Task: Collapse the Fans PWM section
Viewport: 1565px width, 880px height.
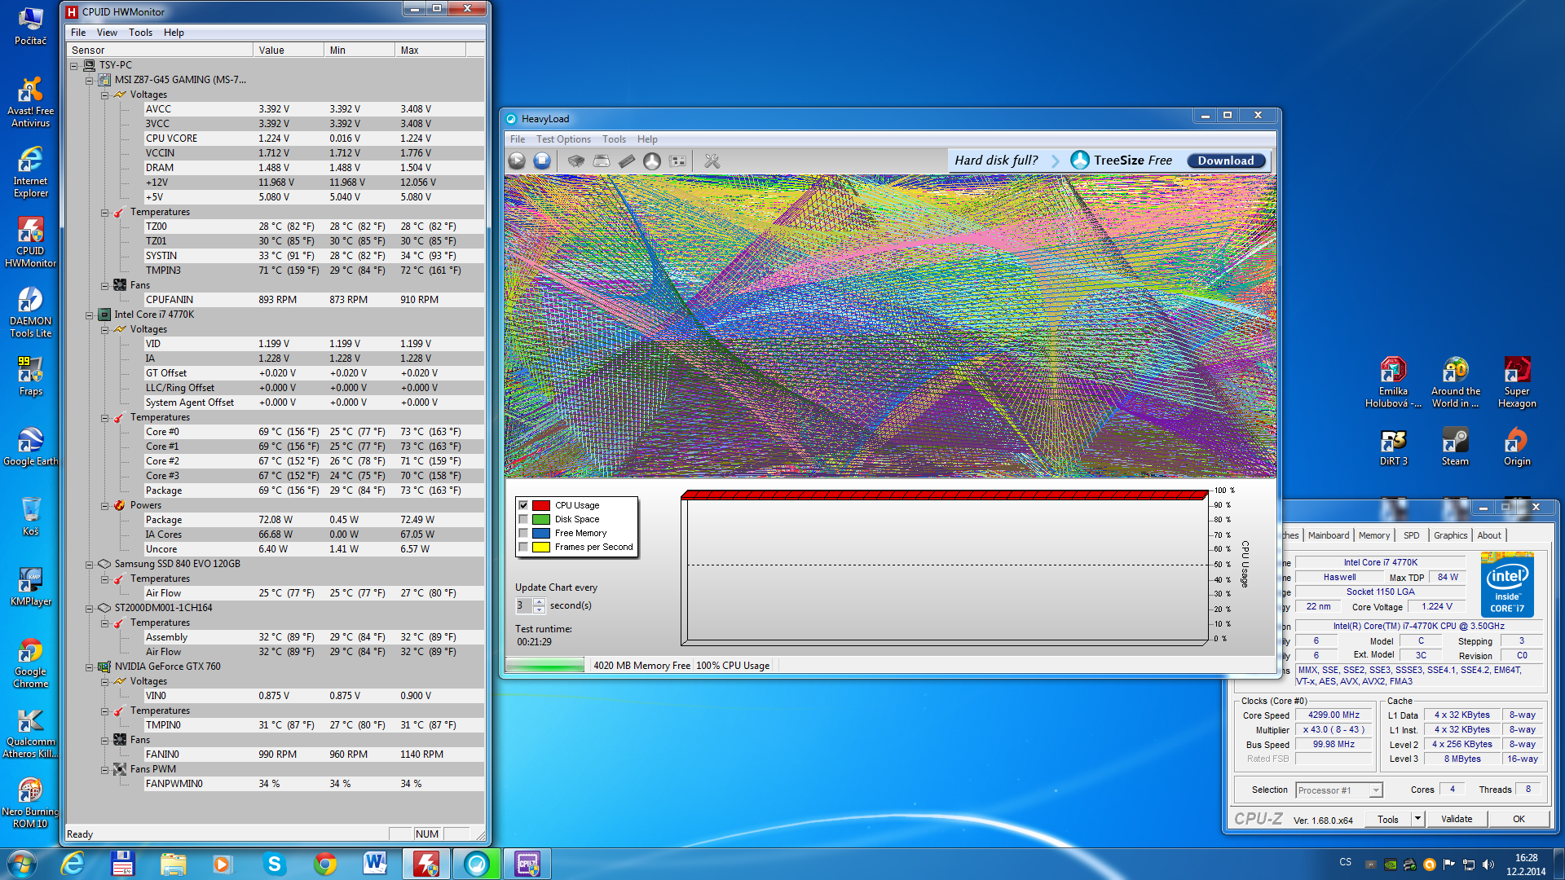Action: (104, 769)
